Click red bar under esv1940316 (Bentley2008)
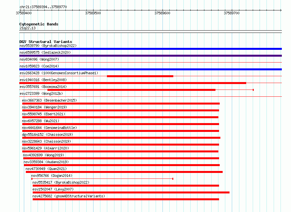 coord(133,83)
